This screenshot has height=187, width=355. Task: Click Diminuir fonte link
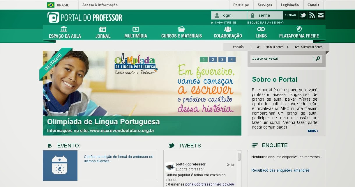274,47
